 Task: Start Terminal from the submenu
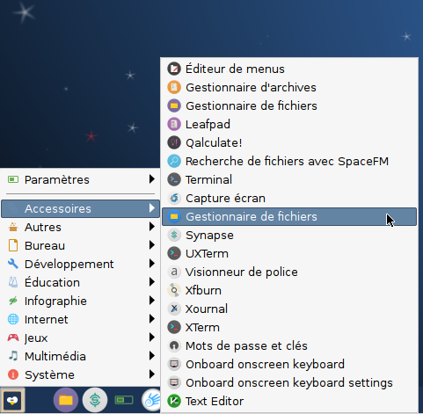(289, 179)
